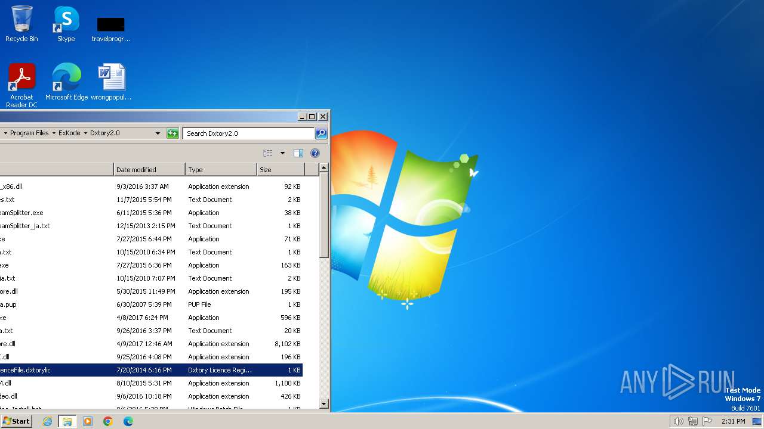Click the Program Files breadcrumb
This screenshot has height=429, width=764.
[x=29, y=133]
